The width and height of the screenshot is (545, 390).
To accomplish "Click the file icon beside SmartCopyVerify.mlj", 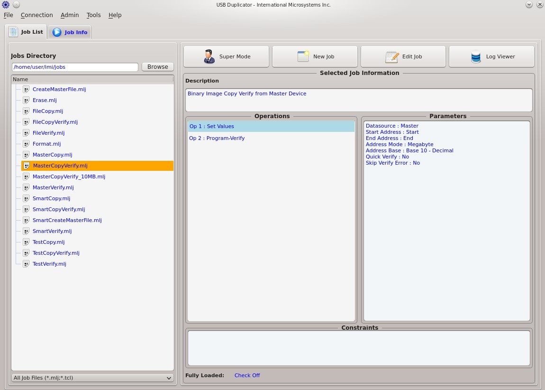I will [x=26, y=209].
